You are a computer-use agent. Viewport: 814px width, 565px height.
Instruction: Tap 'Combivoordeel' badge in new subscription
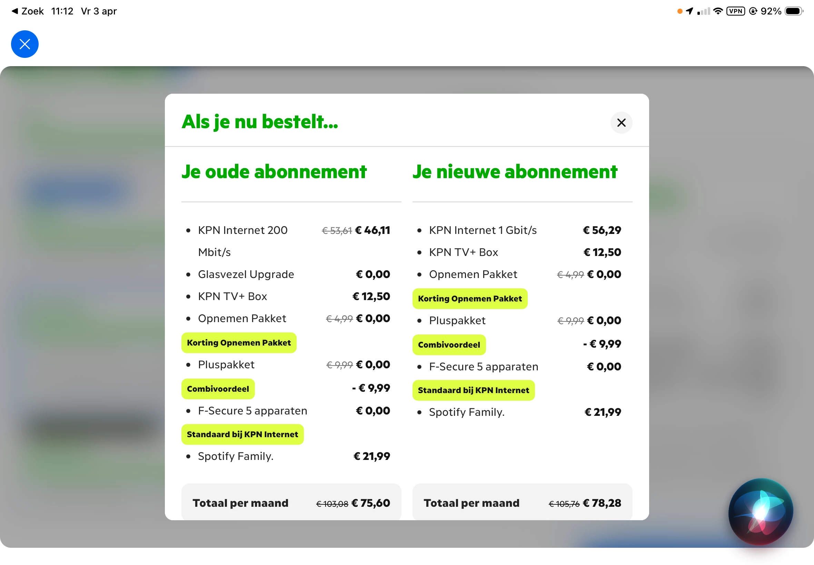pos(449,345)
